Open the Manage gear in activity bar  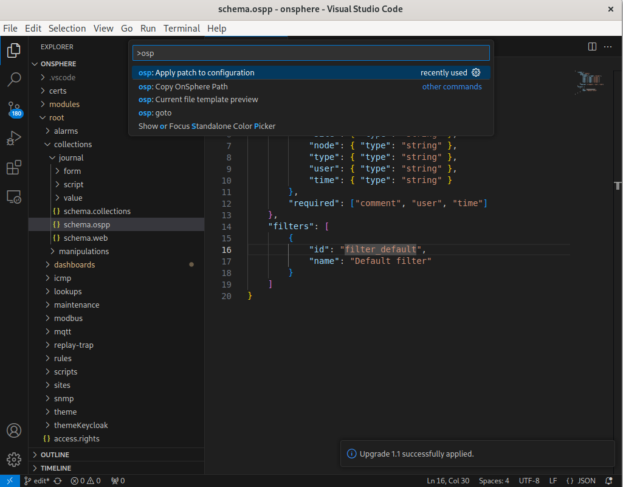[14, 460]
